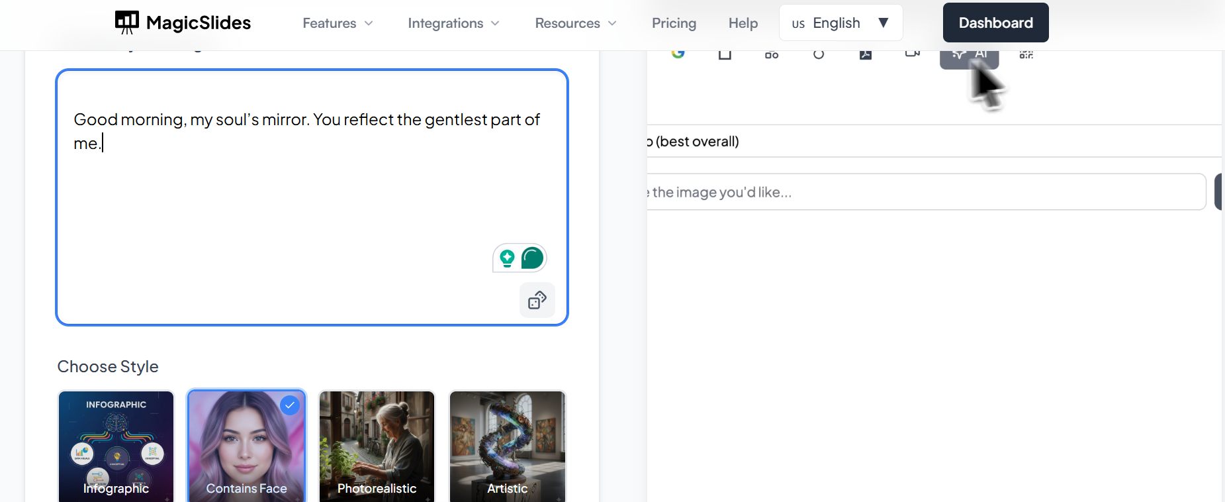This screenshot has height=502, width=1225.
Task: Expand the Features dropdown menu
Action: click(x=338, y=23)
